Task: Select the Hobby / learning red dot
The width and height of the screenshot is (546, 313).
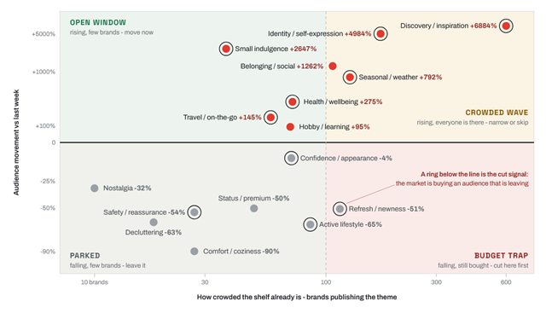Action: (x=290, y=127)
